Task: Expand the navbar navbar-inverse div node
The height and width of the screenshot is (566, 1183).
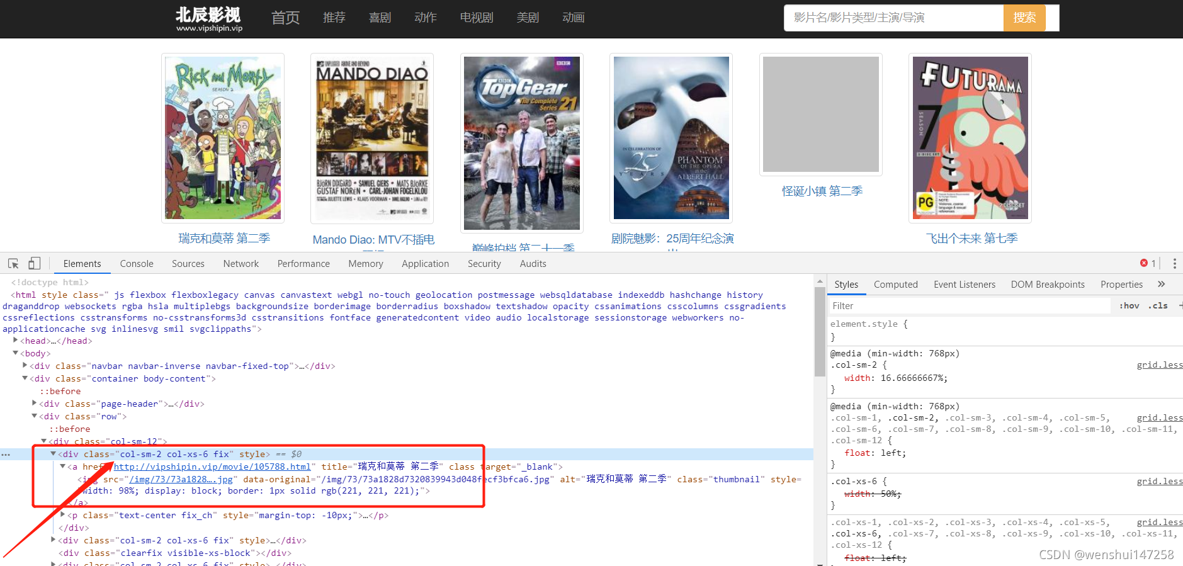Action: [x=25, y=366]
